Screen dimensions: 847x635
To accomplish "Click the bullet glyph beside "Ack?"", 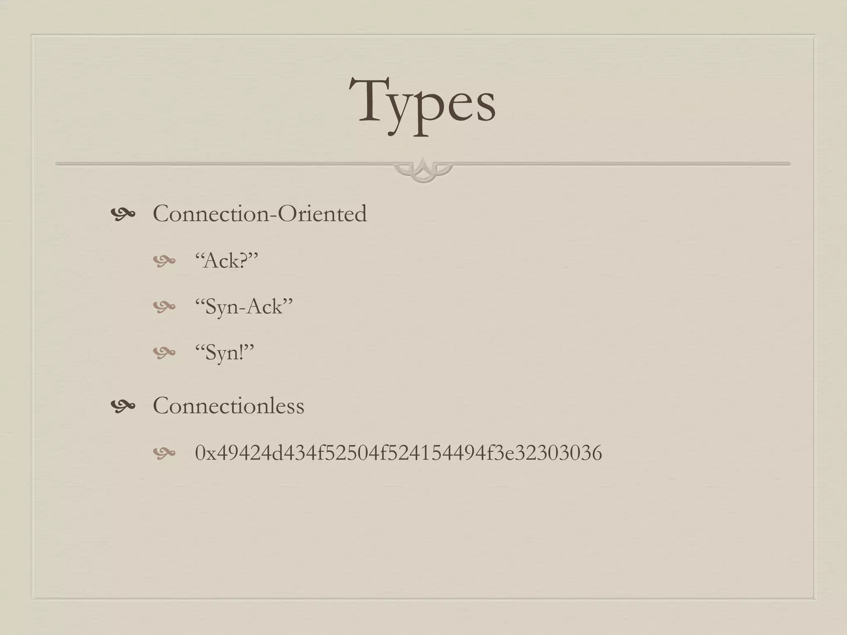I will (x=164, y=261).
